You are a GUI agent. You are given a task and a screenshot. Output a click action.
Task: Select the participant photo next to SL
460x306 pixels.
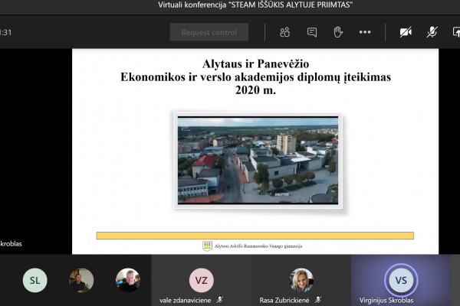coord(81,280)
